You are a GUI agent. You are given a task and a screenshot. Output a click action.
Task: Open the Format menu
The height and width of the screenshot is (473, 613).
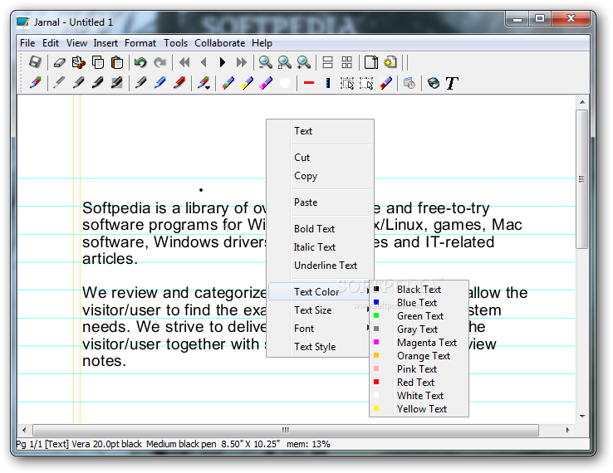point(140,43)
